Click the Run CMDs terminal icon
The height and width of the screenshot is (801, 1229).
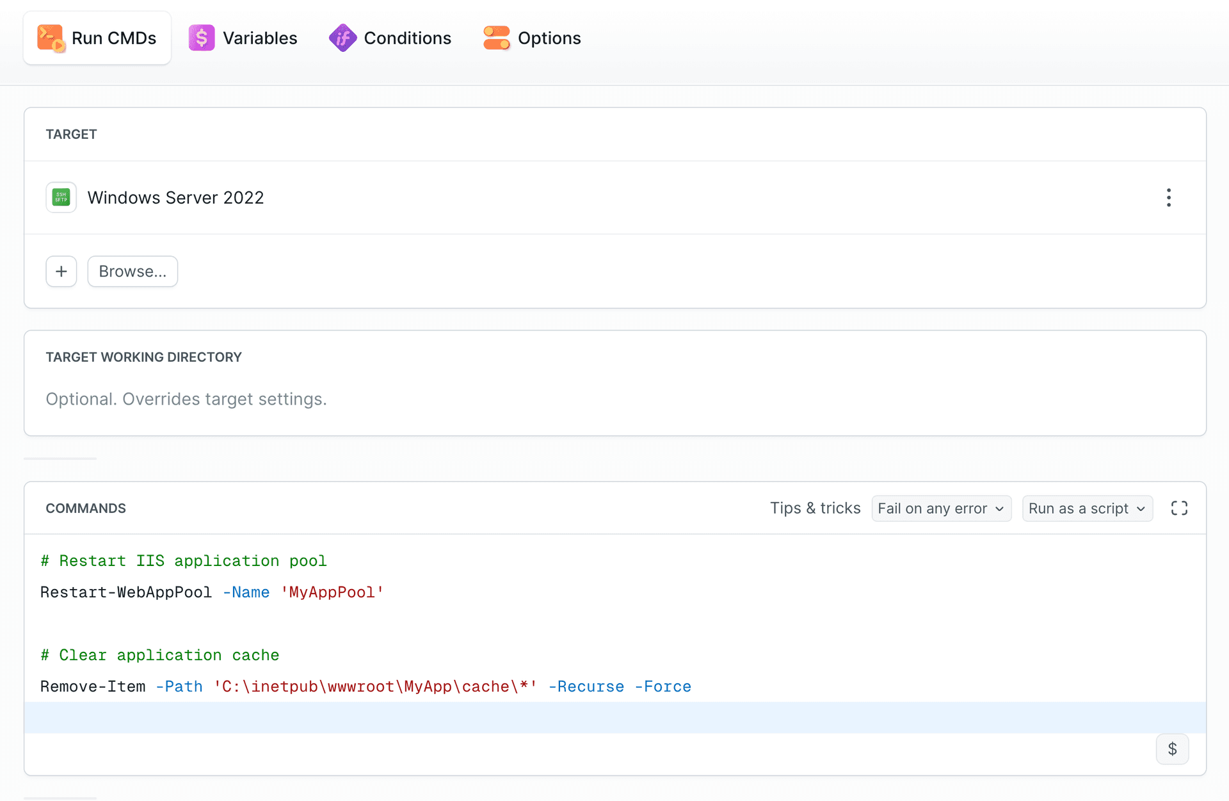coord(51,38)
